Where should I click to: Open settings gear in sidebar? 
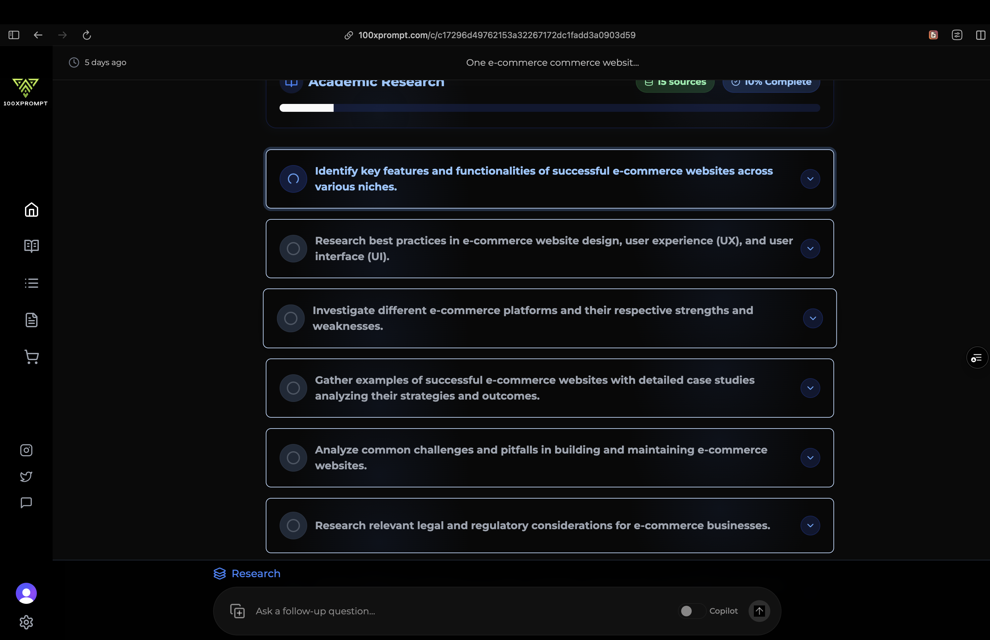[26, 622]
